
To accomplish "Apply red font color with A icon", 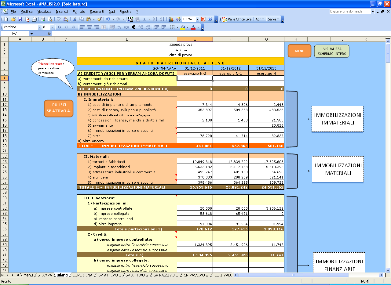I will [x=193, y=27].
